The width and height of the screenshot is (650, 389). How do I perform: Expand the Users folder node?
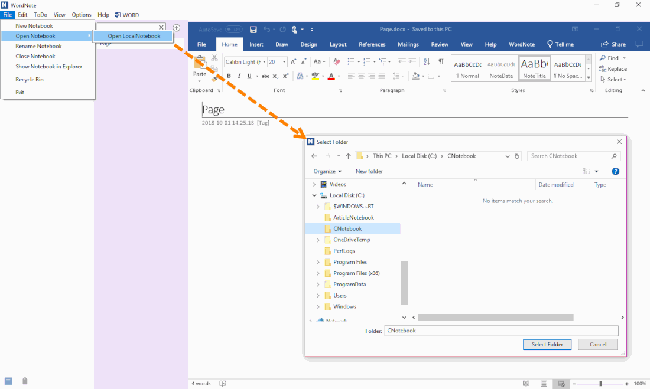pyautogui.click(x=318, y=296)
